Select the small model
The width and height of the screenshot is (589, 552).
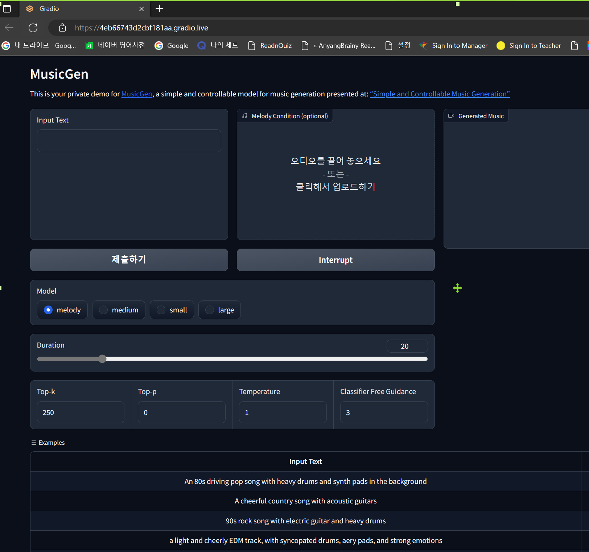point(172,310)
